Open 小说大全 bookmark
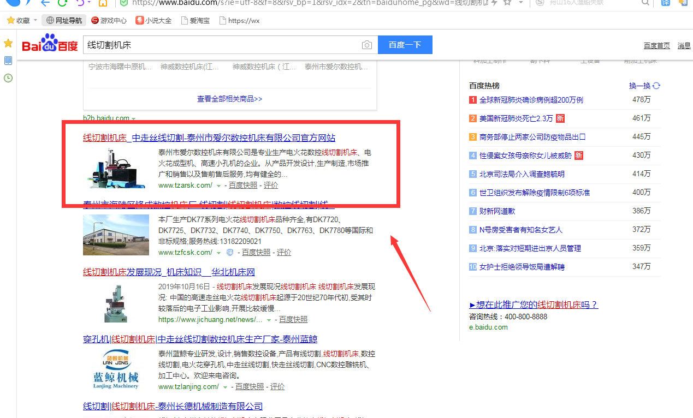 tap(153, 21)
